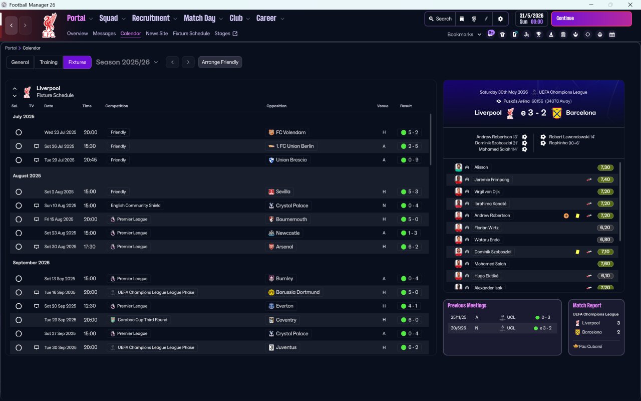Open the News Site tab
This screenshot has width=641, height=401.
click(157, 34)
